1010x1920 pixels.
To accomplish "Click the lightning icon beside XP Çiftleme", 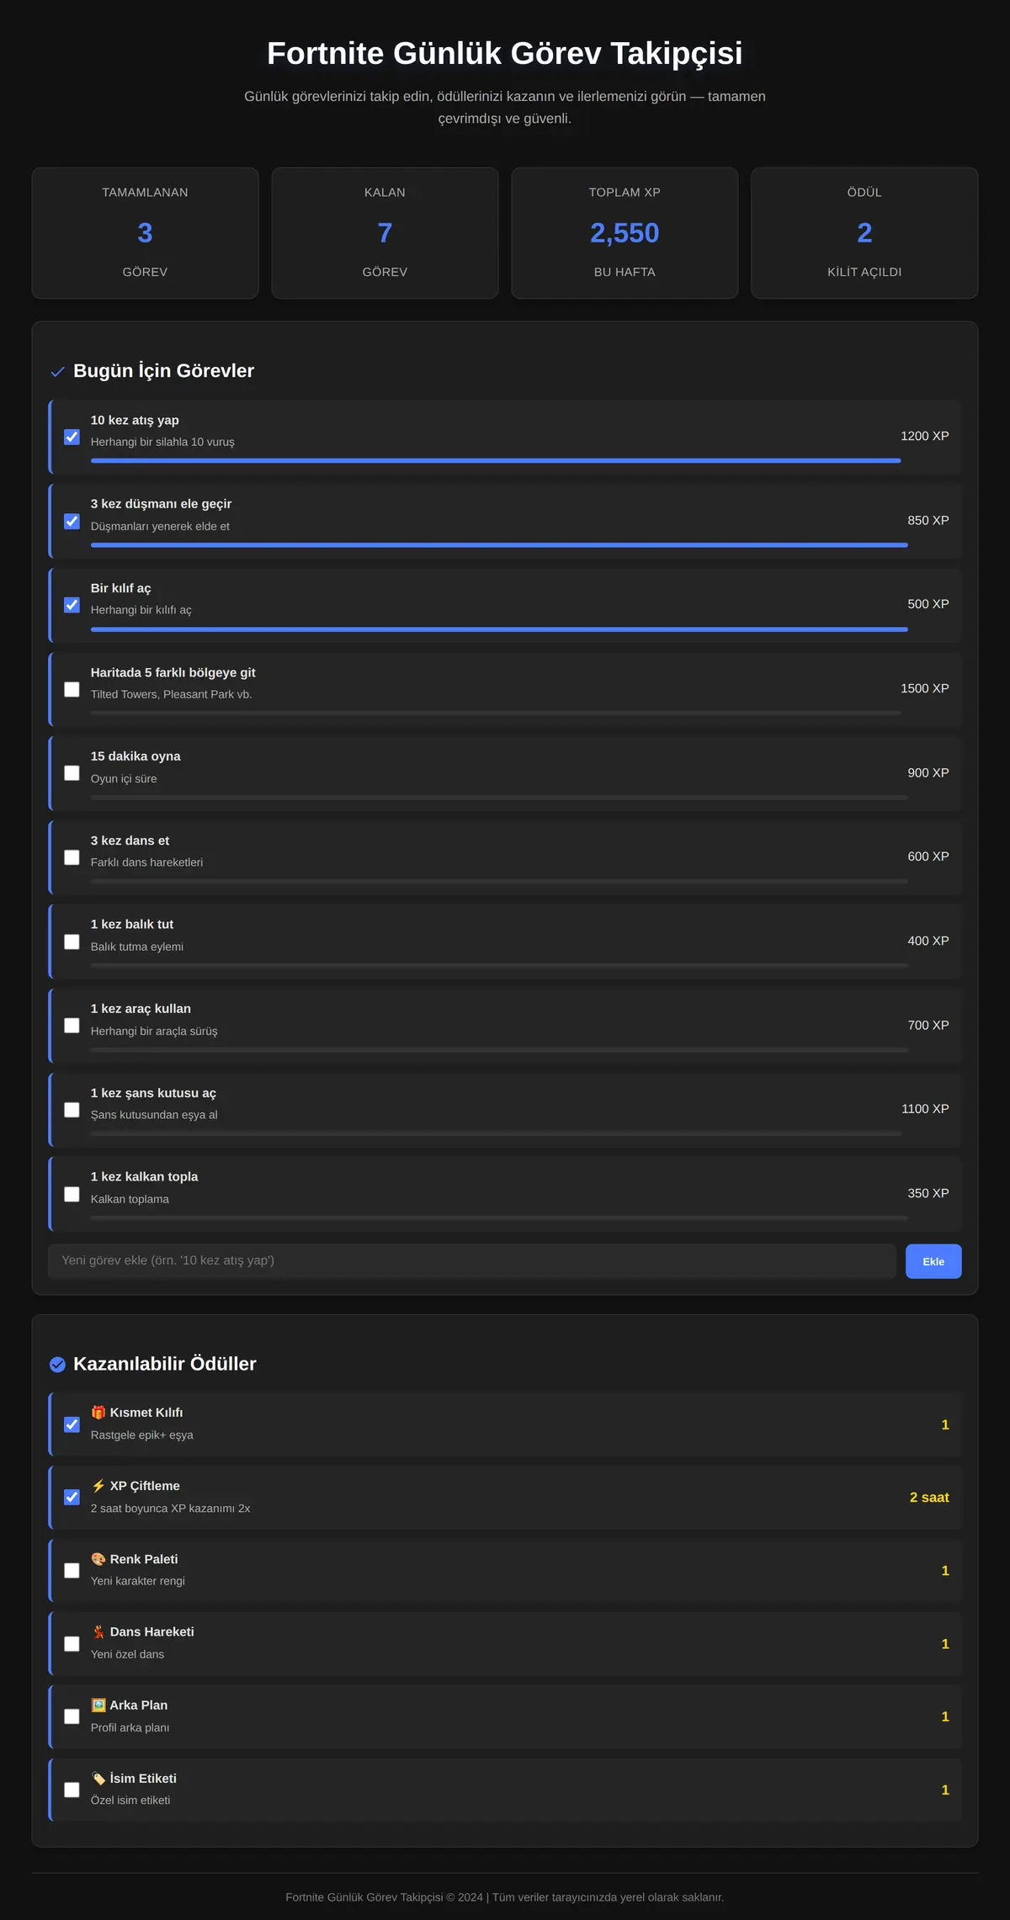I will tap(98, 1486).
